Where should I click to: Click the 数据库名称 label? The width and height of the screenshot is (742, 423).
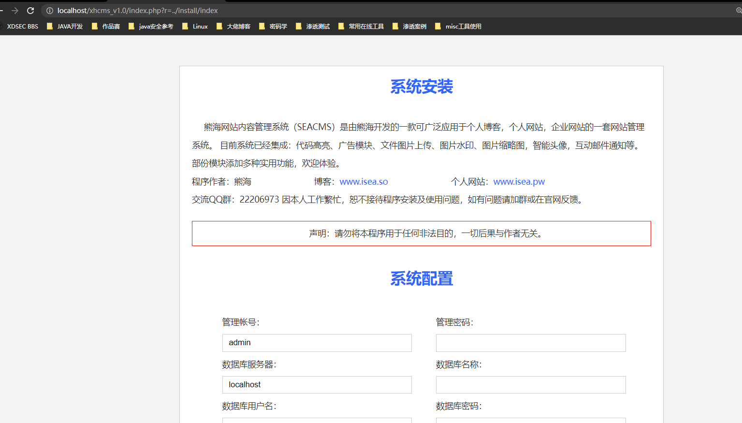click(459, 365)
